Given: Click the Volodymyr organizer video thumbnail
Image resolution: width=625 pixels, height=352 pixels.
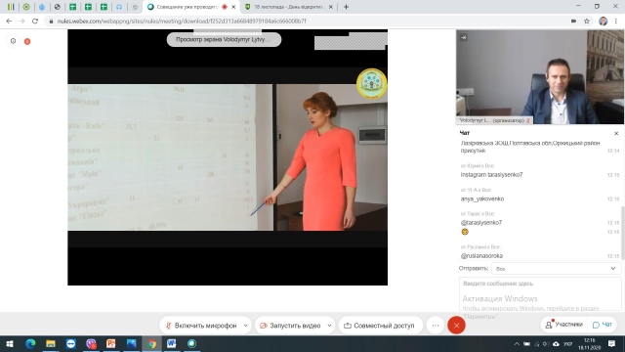Looking at the screenshot, I should (540, 77).
